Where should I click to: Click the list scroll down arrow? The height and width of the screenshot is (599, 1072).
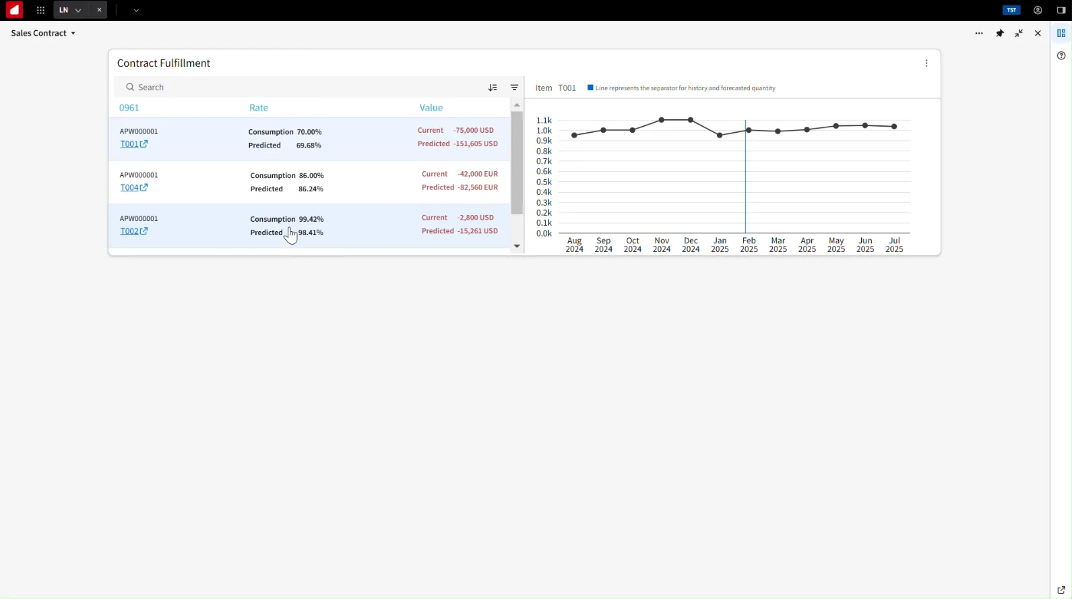(517, 247)
